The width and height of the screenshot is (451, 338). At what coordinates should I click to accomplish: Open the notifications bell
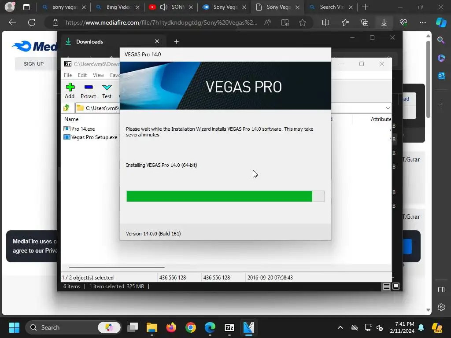tap(421, 327)
